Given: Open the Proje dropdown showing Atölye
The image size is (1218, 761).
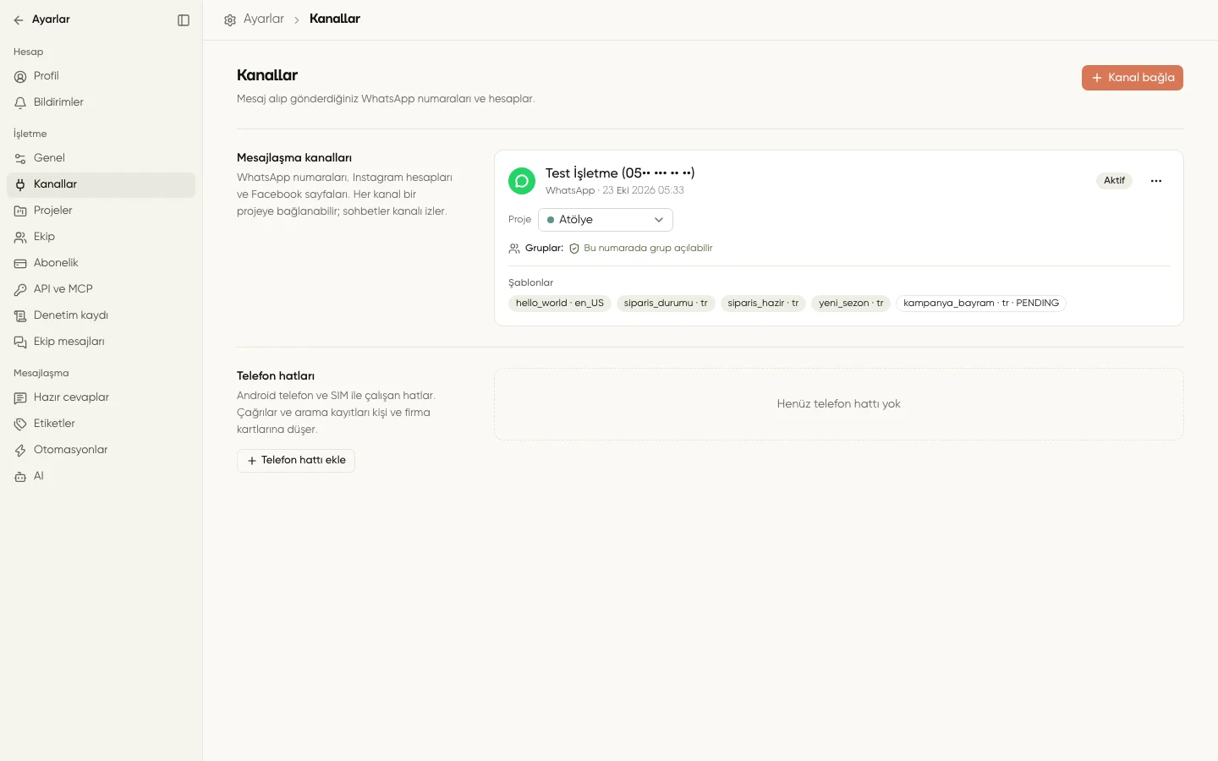Looking at the screenshot, I should coord(606,220).
